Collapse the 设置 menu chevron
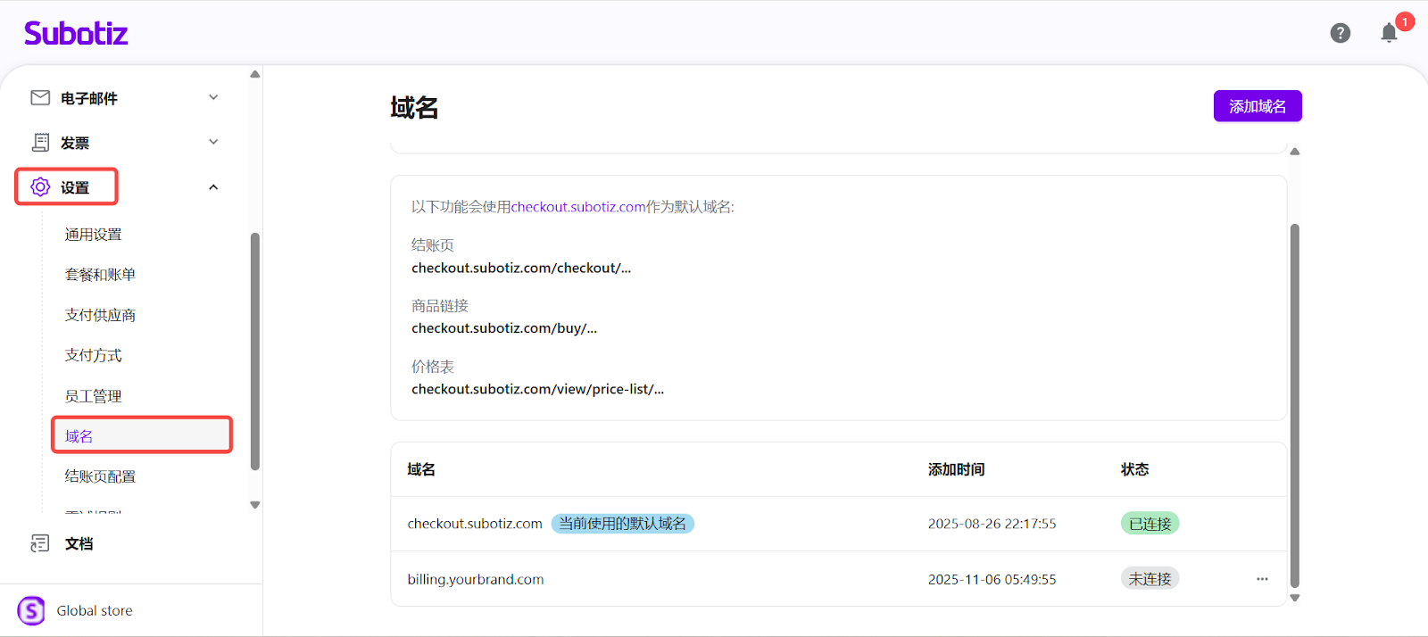 tap(213, 187)
